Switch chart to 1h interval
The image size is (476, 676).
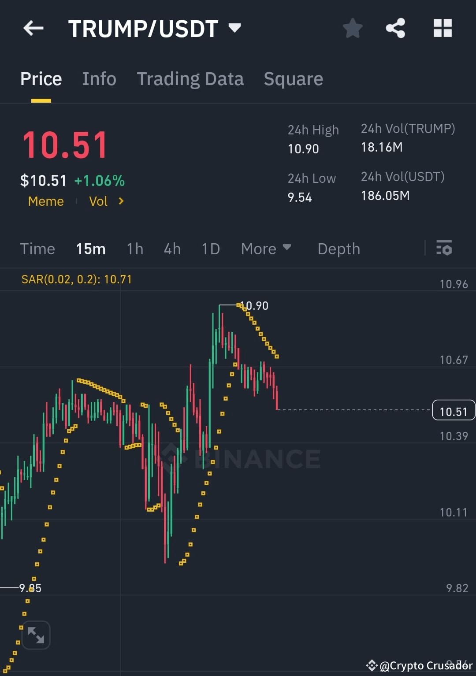[x=135, y=249]
